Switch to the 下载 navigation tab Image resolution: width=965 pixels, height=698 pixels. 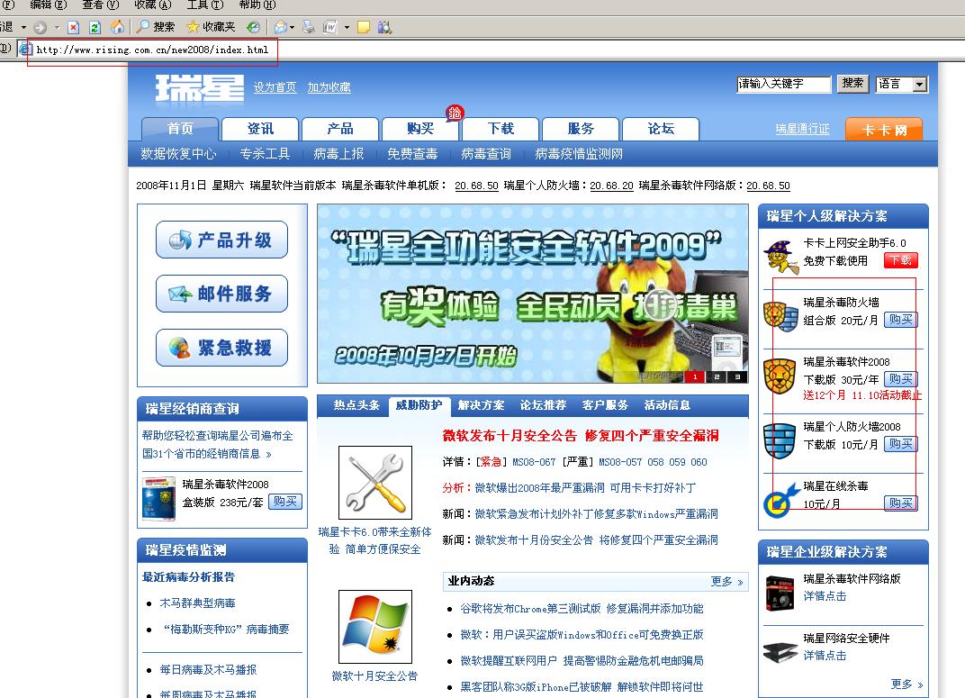[x=501, y=129]
